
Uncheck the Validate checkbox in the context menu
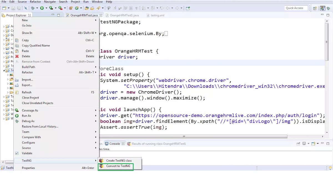(x=17, y=153)
